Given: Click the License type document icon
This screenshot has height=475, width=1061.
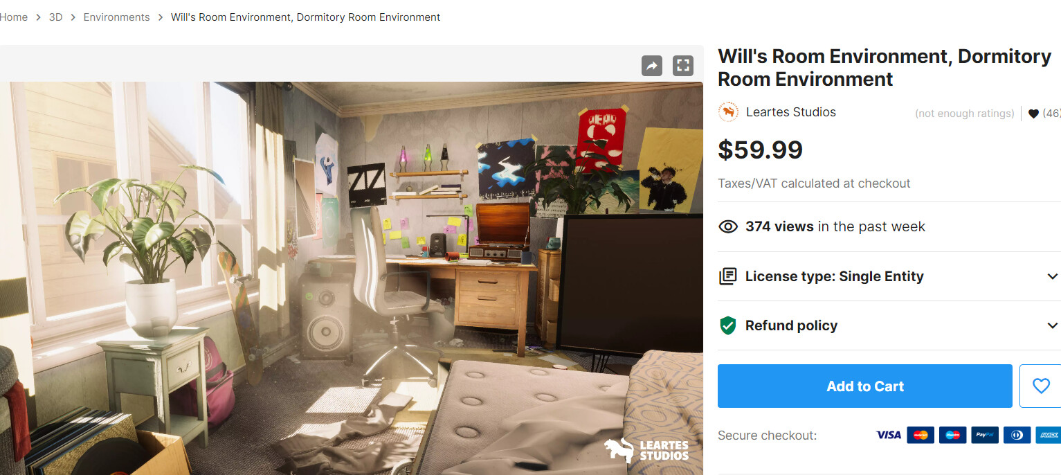Looking at the screenshot, I should pyautogui.click(x=728, y=276).
